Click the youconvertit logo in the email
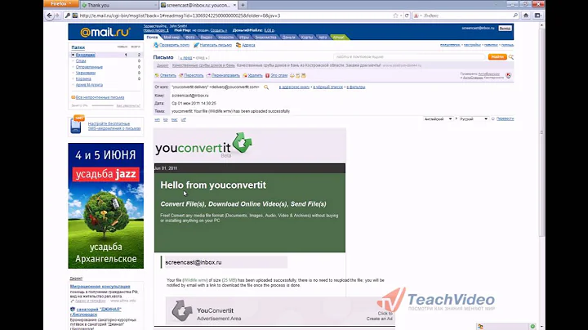 [x=203, y=144]
